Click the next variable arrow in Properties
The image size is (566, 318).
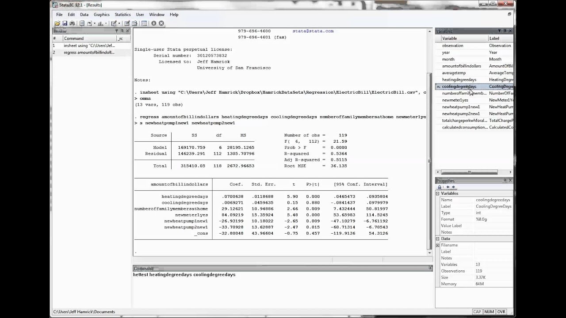[453, 187]
